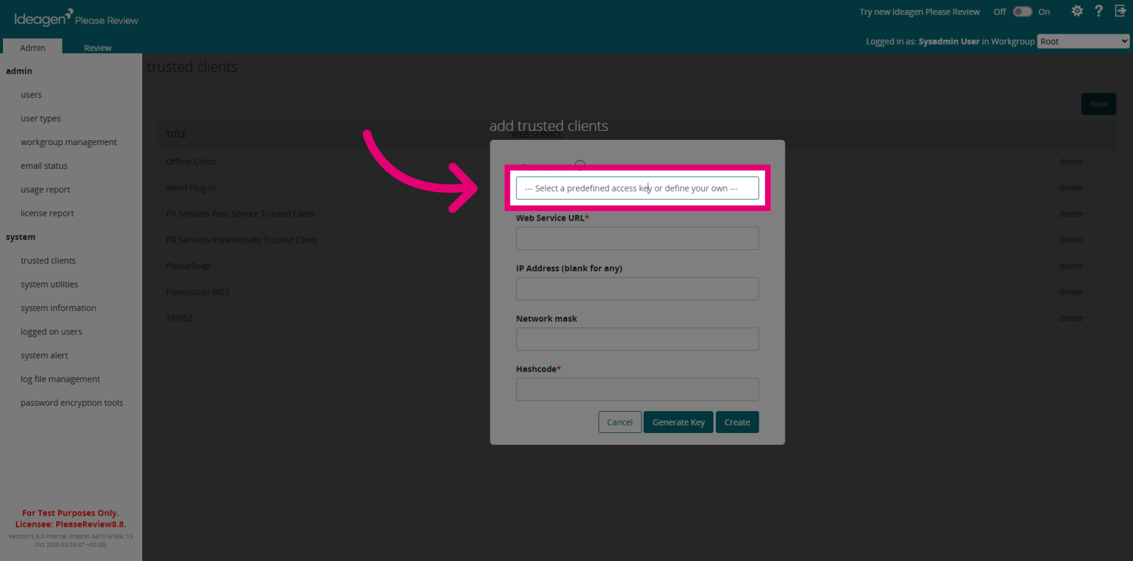Open workgroup management in sidebar
The image size is (1133, 561).
pyautogui.click(x=68, y=142)
